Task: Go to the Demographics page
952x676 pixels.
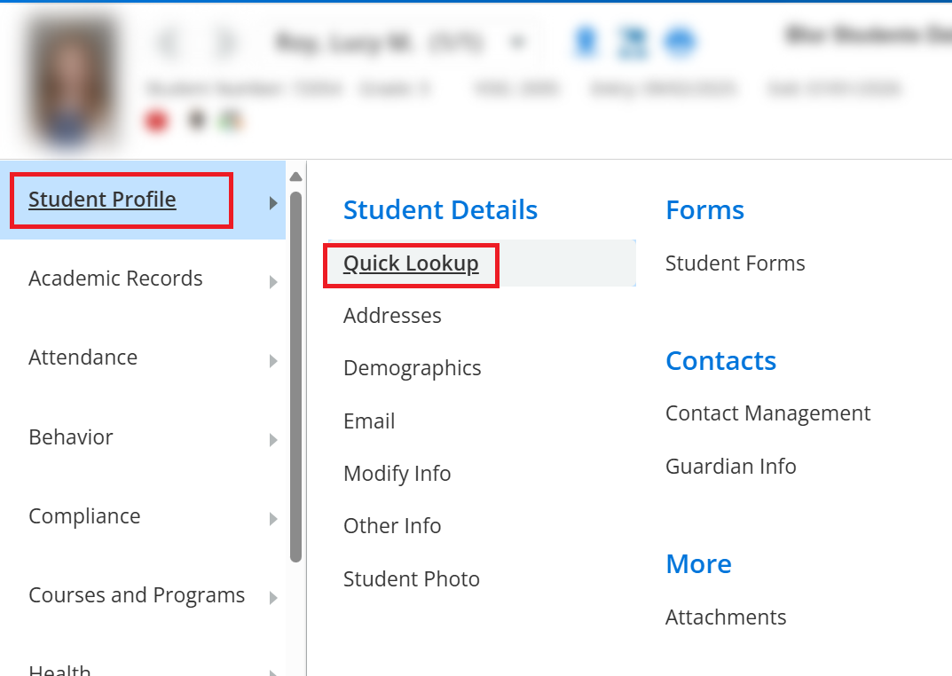Action: (412, 368)
